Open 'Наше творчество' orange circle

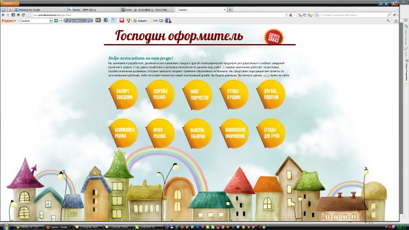tap(197, 95)
